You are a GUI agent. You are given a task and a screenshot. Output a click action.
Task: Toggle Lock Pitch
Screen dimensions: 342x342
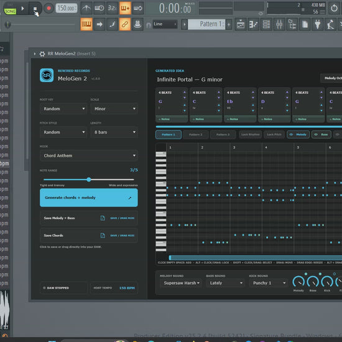point(274,134)
